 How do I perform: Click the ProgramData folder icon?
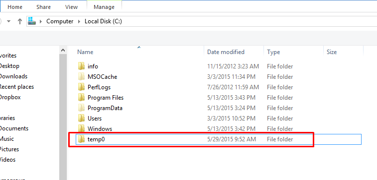point(82,108)
